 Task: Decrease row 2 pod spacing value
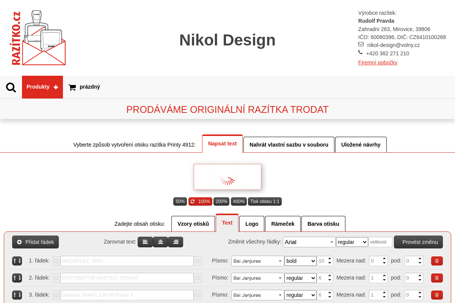(x=420, y=280)
